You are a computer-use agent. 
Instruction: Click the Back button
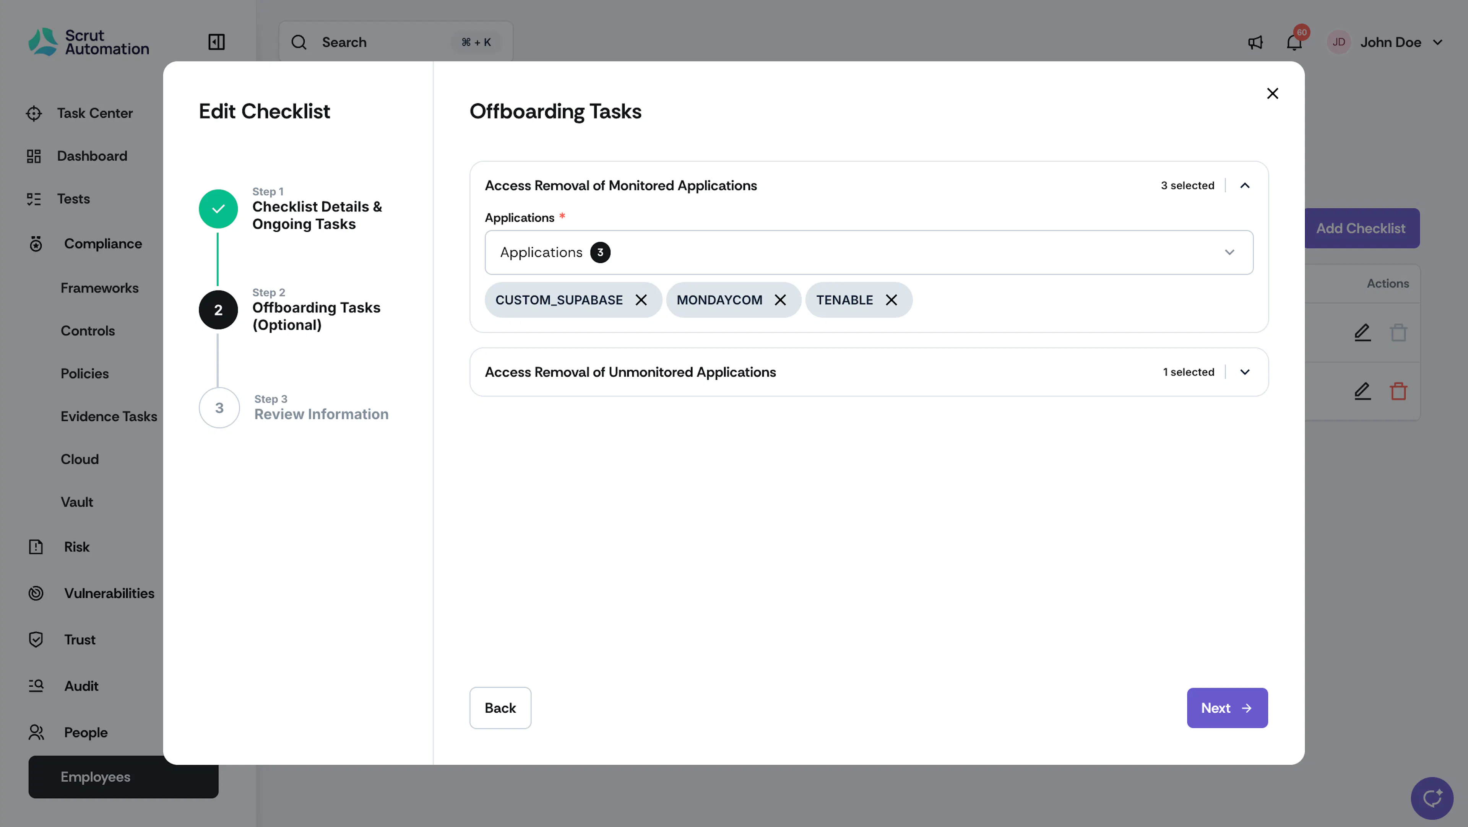point(500,707)
